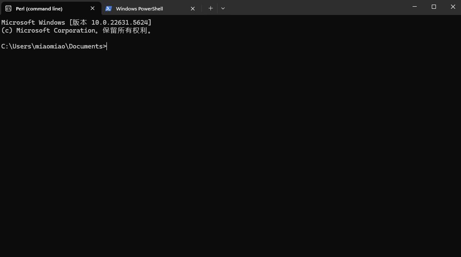Click the PowerShell icon on second tab
Viewport: 461px width, 257px height.
[x=109, y=9]
